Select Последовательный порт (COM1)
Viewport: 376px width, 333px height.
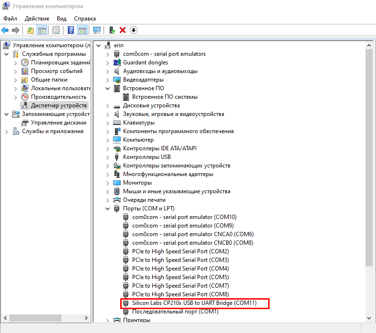point(175,312)
